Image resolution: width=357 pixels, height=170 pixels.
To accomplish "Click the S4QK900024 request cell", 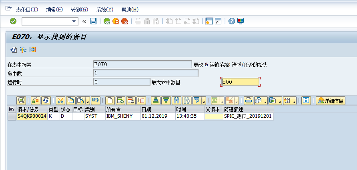I will 32,117.
